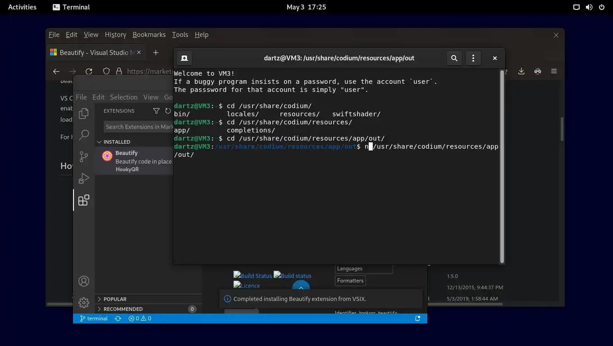Open the Accounts icon in VSCodium

coord(84,281)
